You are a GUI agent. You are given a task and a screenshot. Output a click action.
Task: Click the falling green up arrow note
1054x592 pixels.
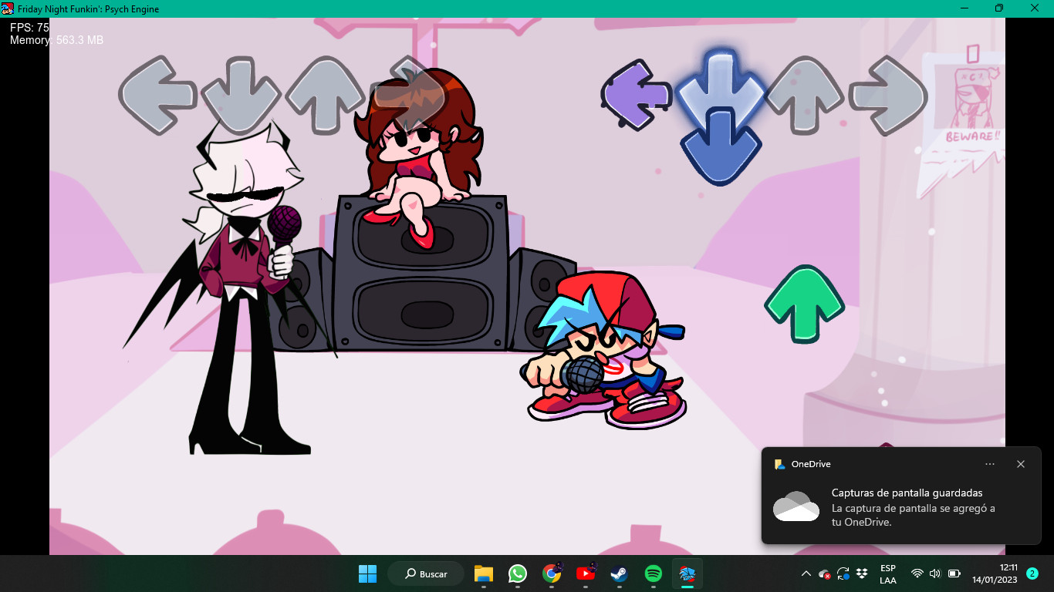click(805, 304)
